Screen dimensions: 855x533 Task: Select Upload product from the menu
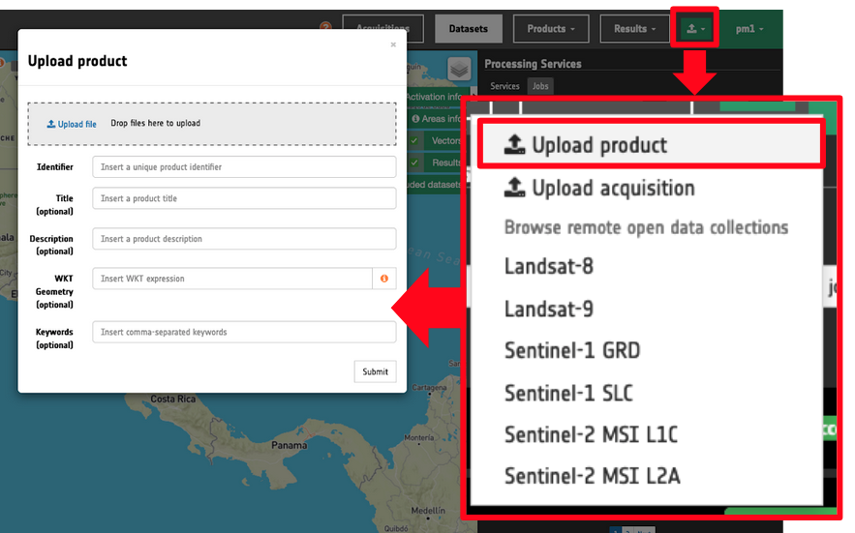[x=598, y=145]
